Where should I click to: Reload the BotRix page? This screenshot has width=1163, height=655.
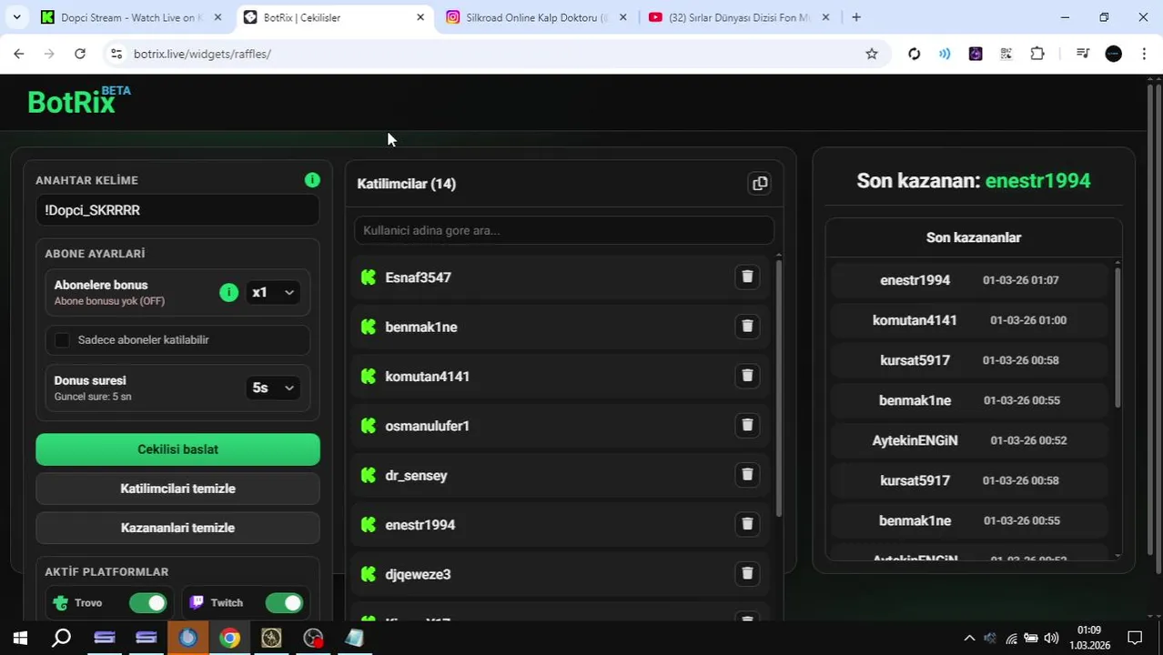pyautogui.click(x=80, y=54)
